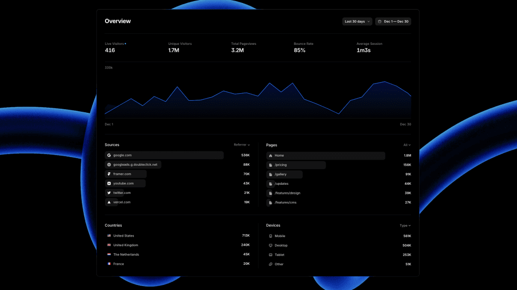Click the Google icon next to google.com
This screenshot has height=290, width=517.
pos(109,155)
